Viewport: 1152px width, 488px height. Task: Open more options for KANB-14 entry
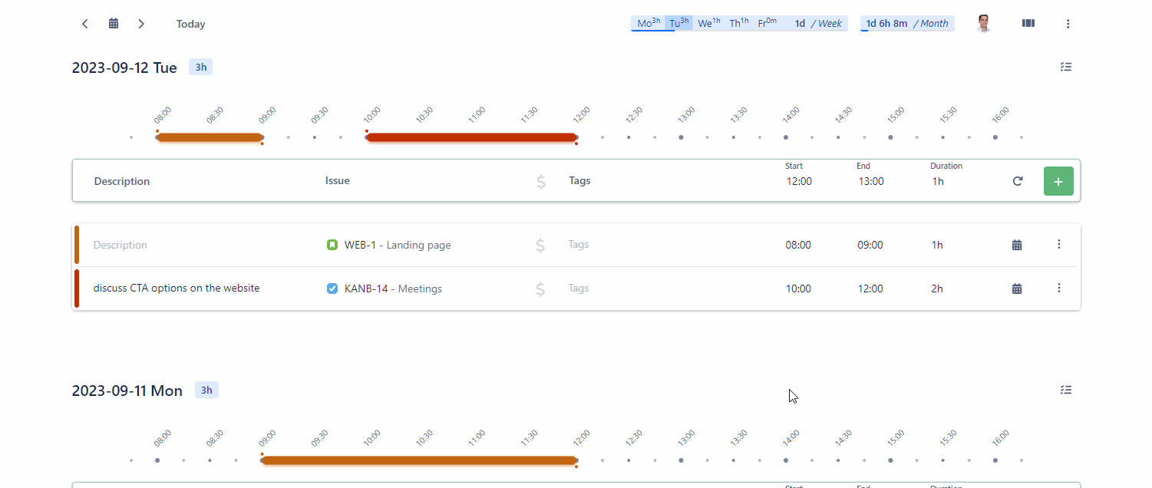pos(1059,288)
